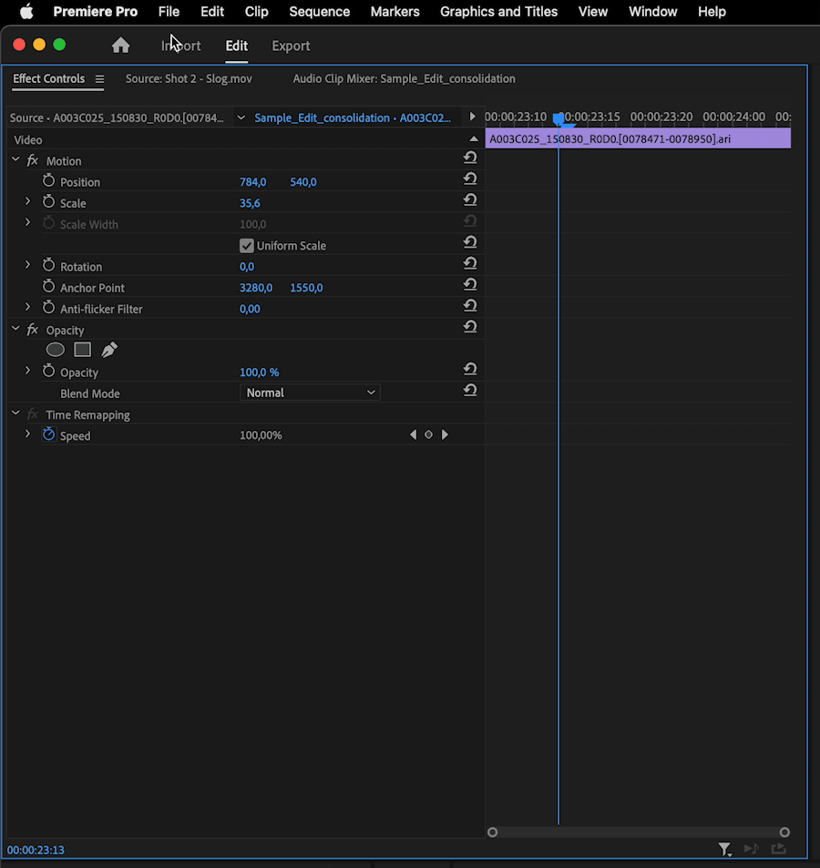Click the play audio only icon
Screen dimensions: 820x868
752,849
